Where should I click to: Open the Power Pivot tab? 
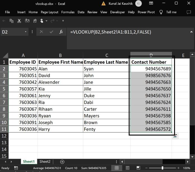[146, 12]
